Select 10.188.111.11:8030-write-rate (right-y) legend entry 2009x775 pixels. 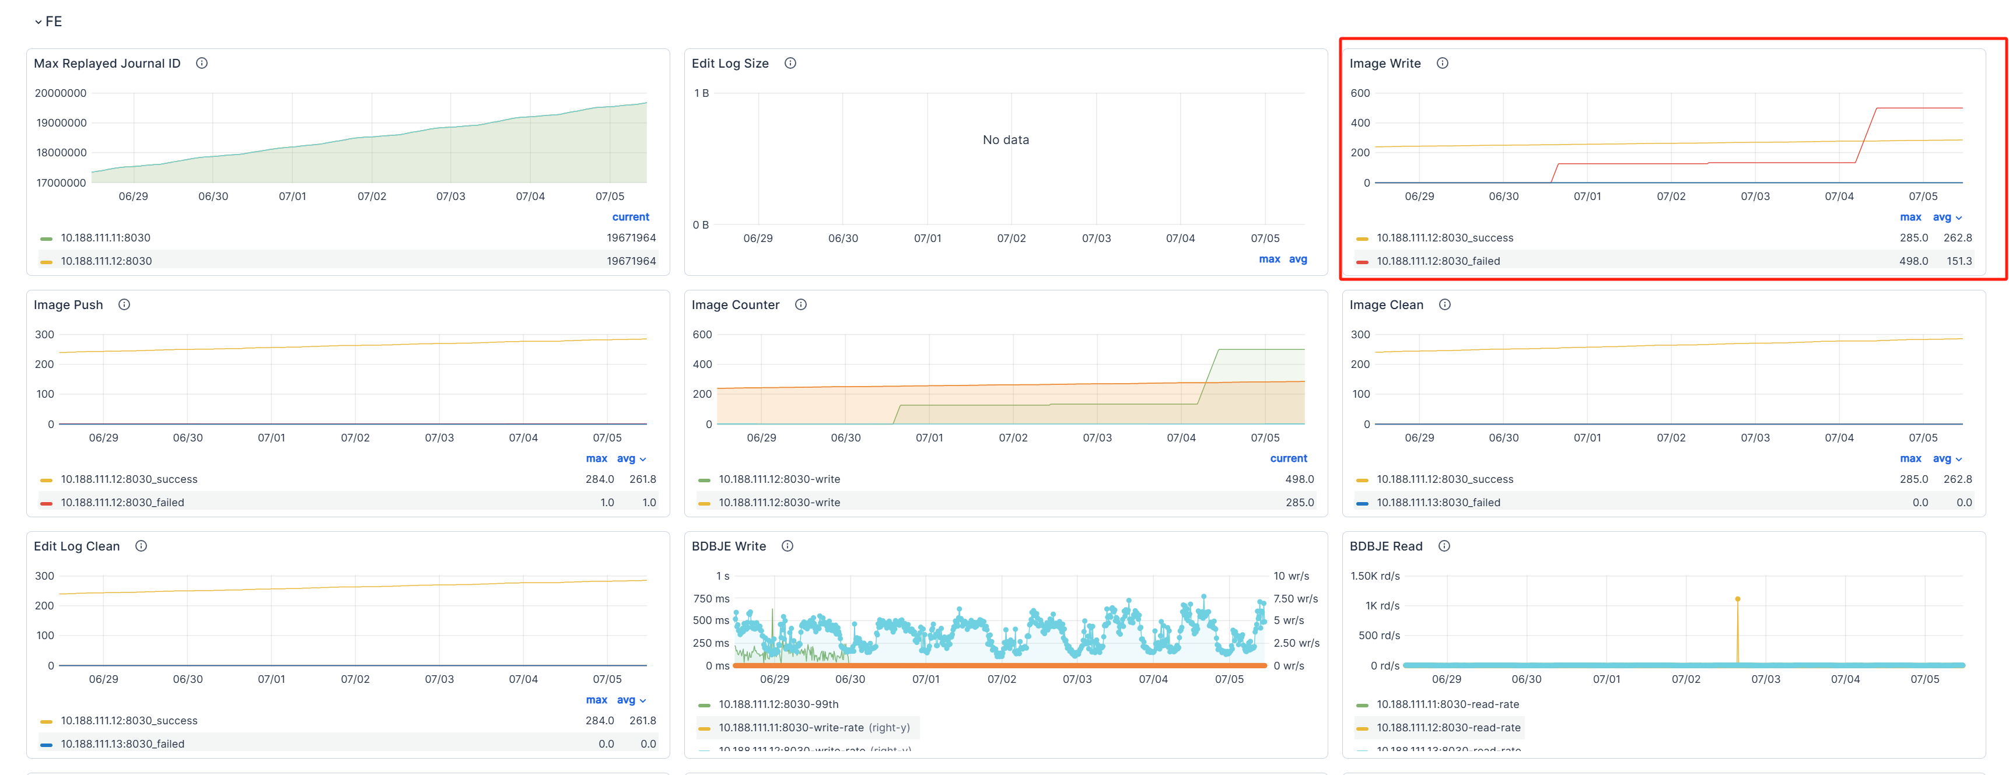[814, 727]
